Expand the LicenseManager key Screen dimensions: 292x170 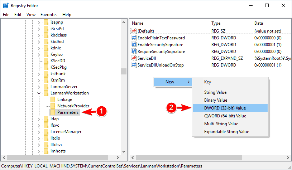[39, 132]
